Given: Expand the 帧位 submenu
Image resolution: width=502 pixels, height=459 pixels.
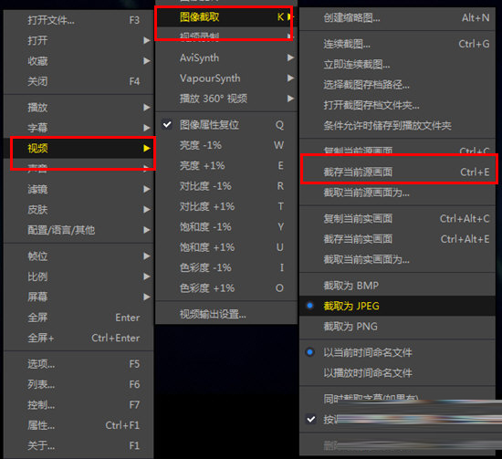Looking at the screenshot, I should point(78,256).
